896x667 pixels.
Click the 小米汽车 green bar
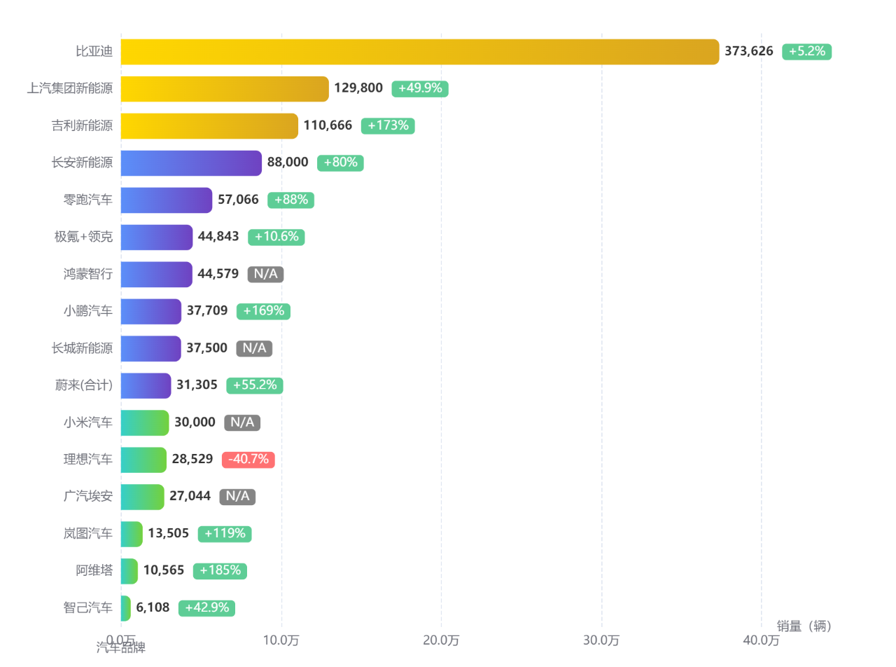(145, 422)
